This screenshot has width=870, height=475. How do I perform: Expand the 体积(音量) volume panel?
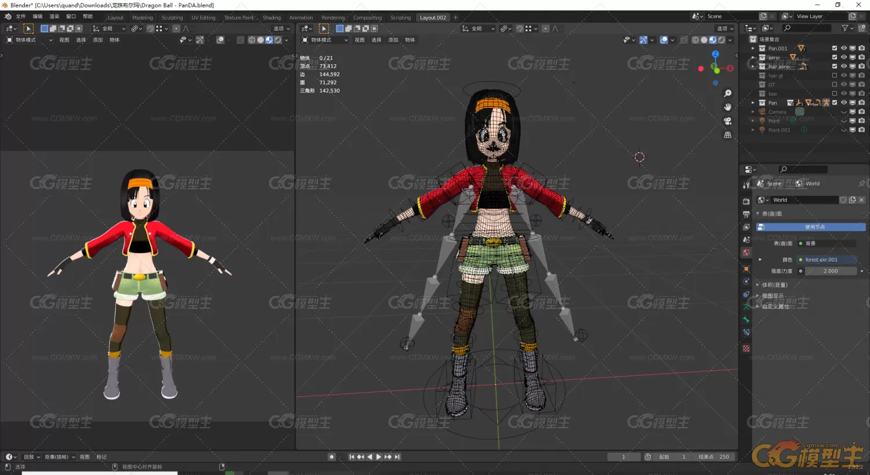click(757, 285)
